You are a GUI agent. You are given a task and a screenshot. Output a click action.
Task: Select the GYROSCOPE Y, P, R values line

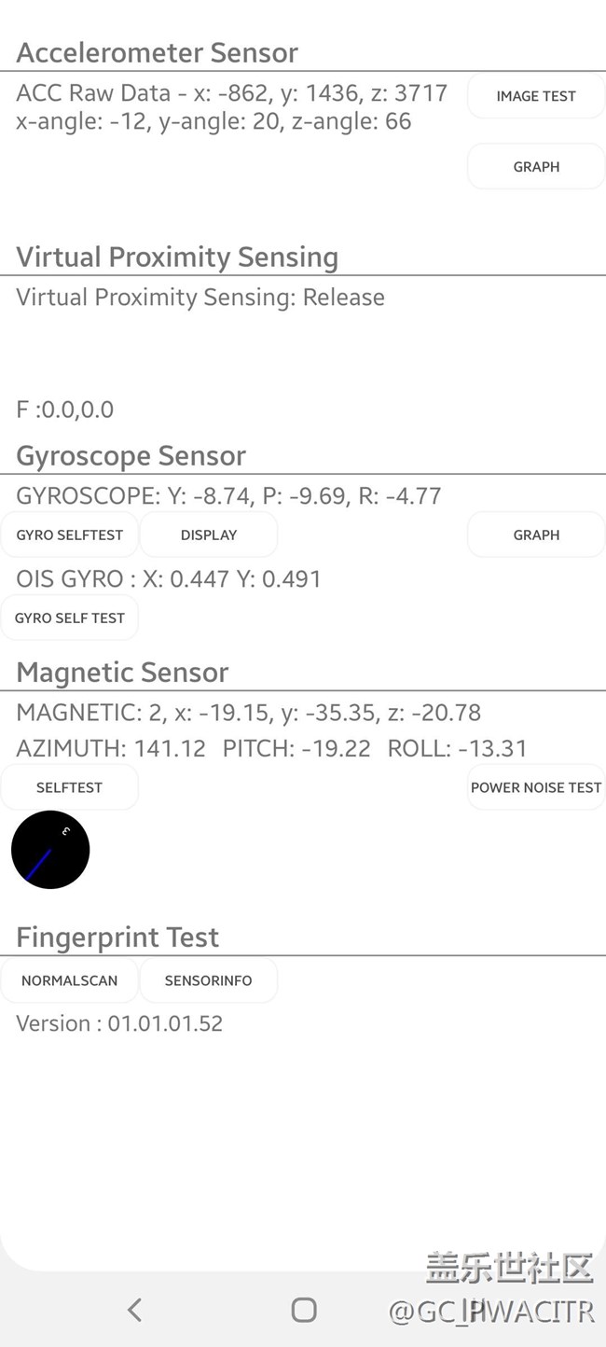[228, 495]
